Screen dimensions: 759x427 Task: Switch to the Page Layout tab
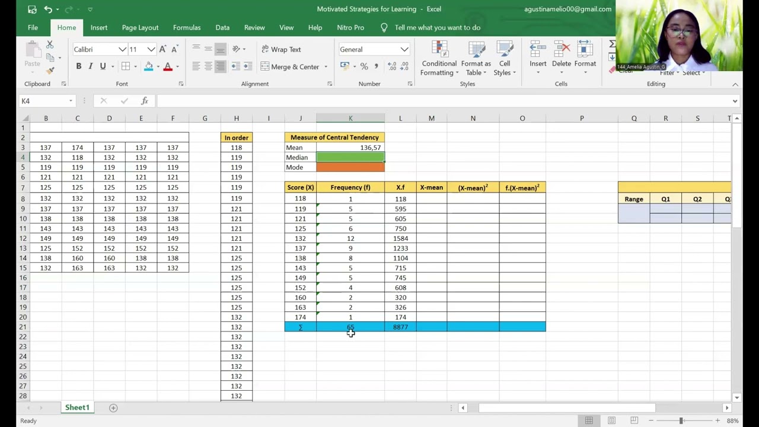coord(140,27)
